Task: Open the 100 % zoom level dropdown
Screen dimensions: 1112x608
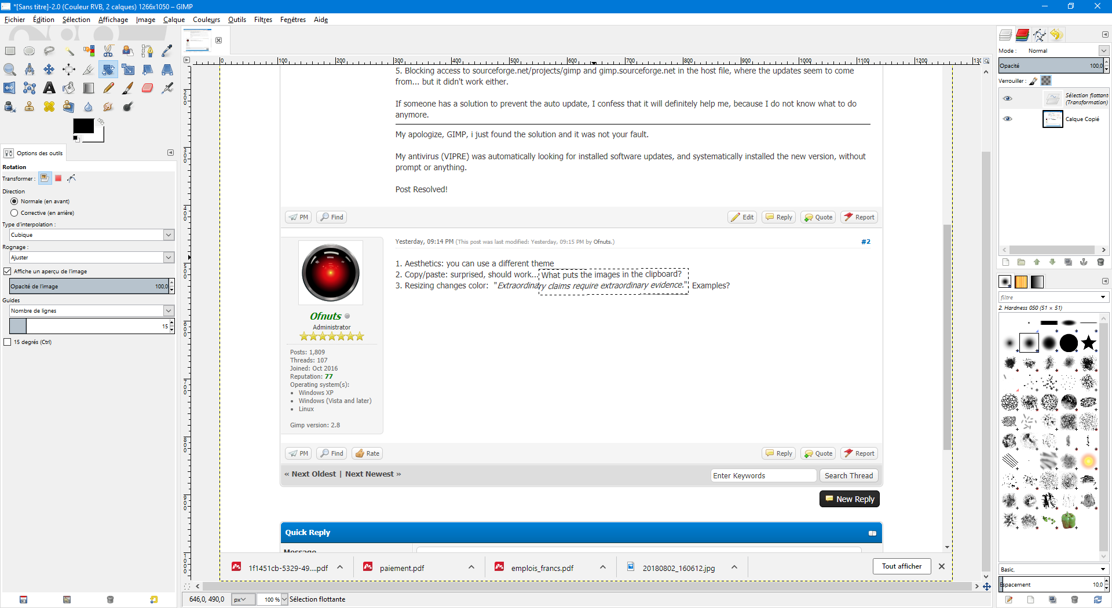Action: pyautogui.click(x=284, y=599)
